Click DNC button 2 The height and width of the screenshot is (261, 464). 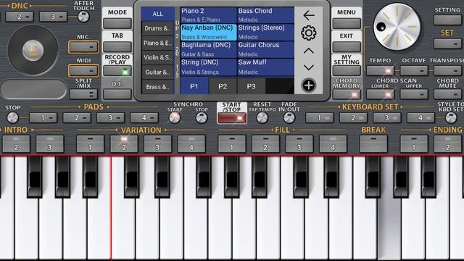pos(20,17)
